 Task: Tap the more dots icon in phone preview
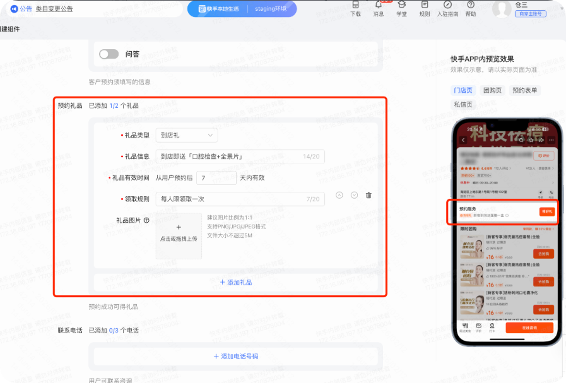(551, 140)
